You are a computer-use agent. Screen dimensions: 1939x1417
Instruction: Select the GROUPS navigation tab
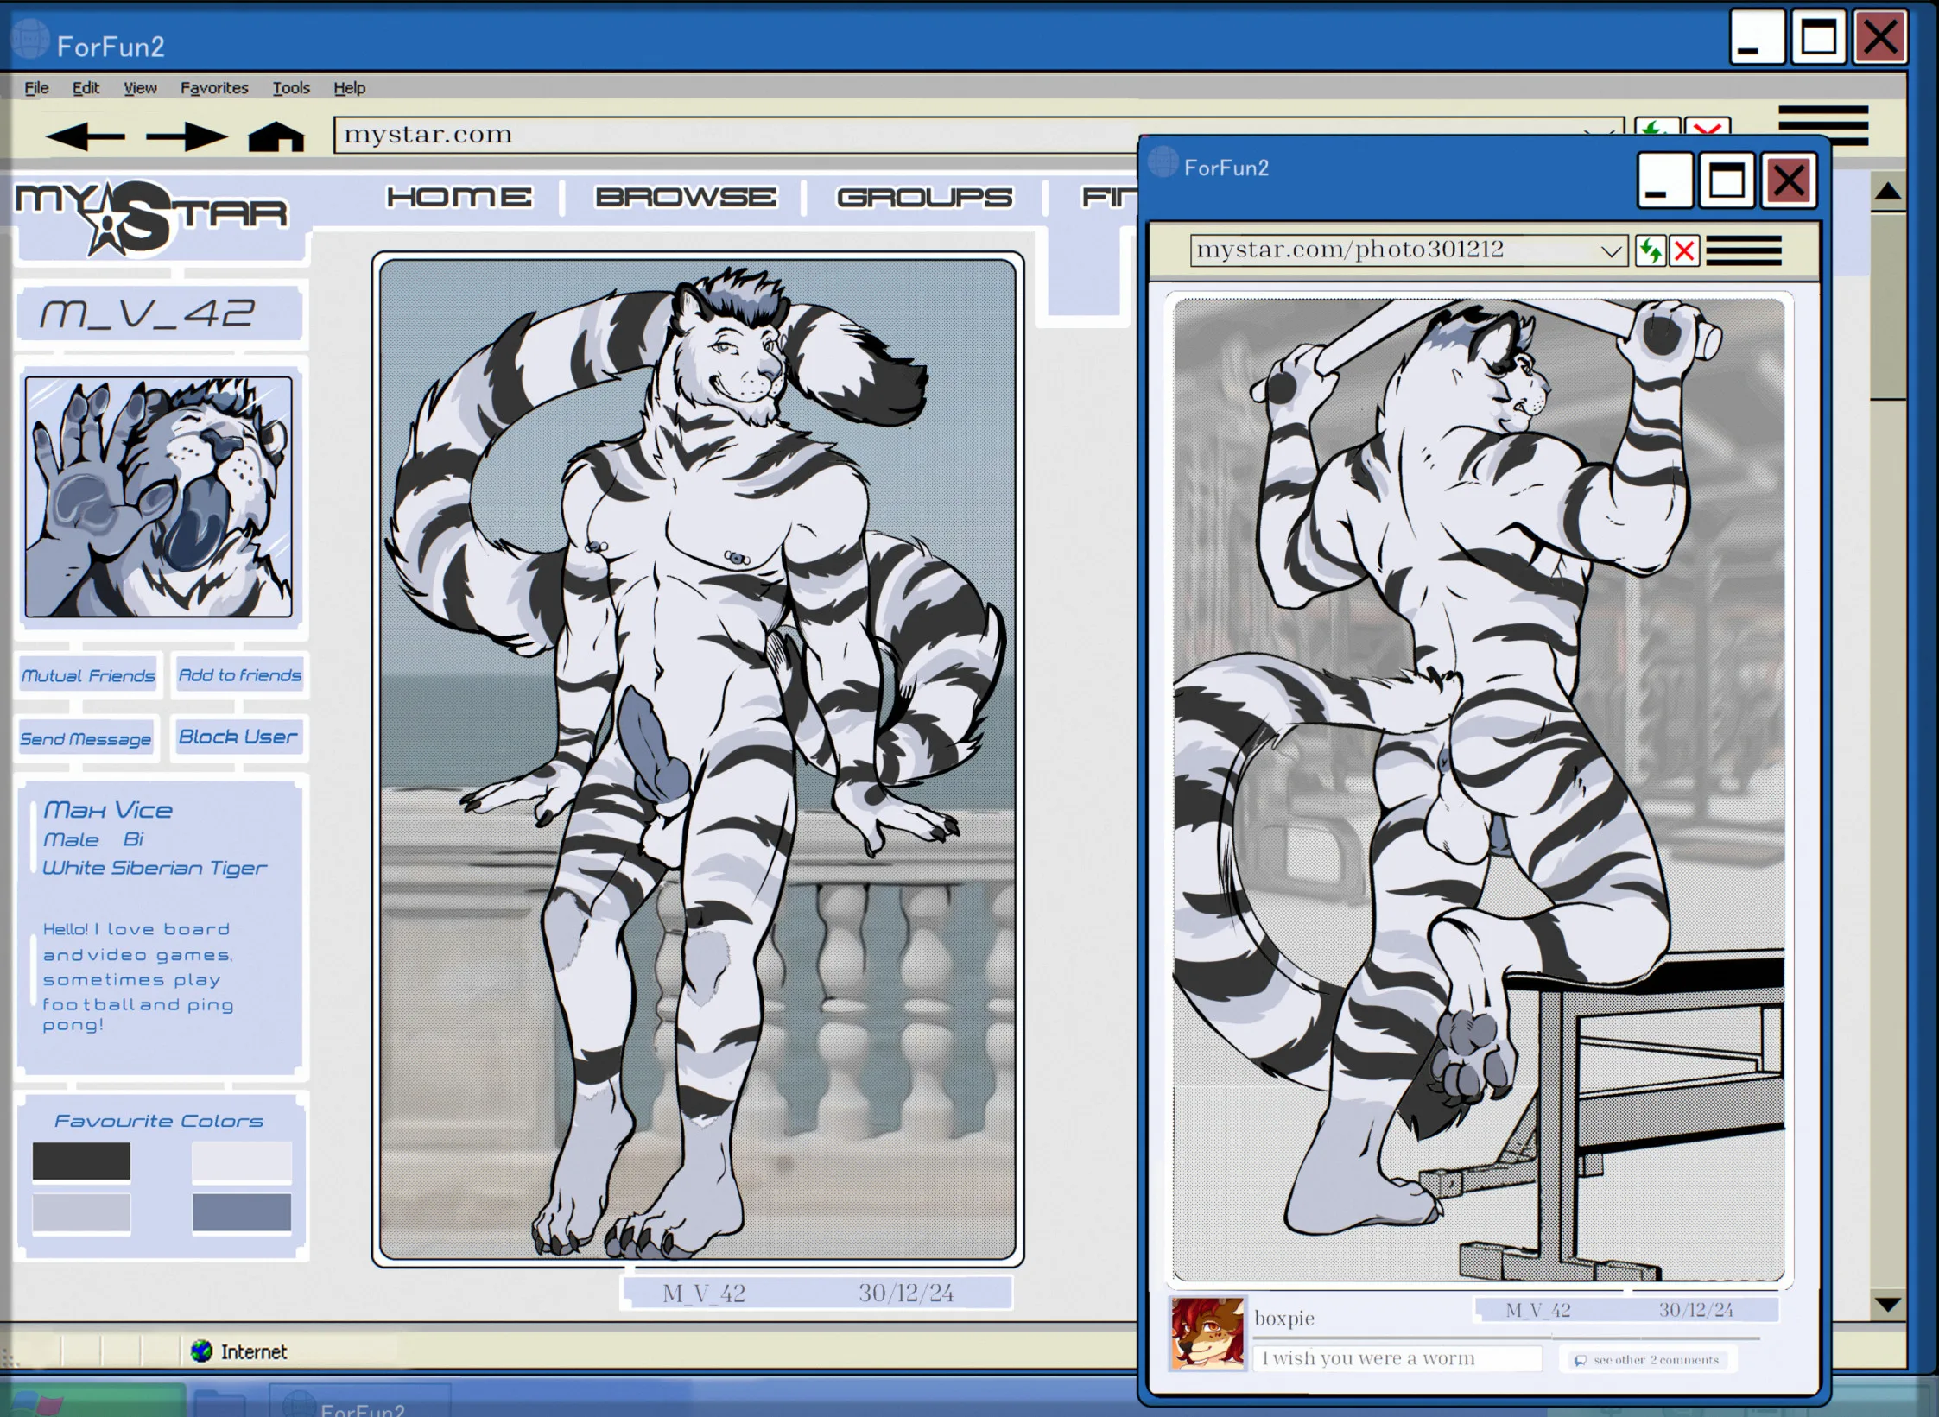[x=923, y=197]
